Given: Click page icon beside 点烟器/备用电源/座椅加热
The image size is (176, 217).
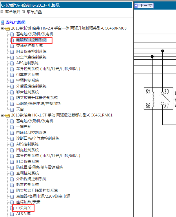Looking at the screenshot, I should [12, 104].
